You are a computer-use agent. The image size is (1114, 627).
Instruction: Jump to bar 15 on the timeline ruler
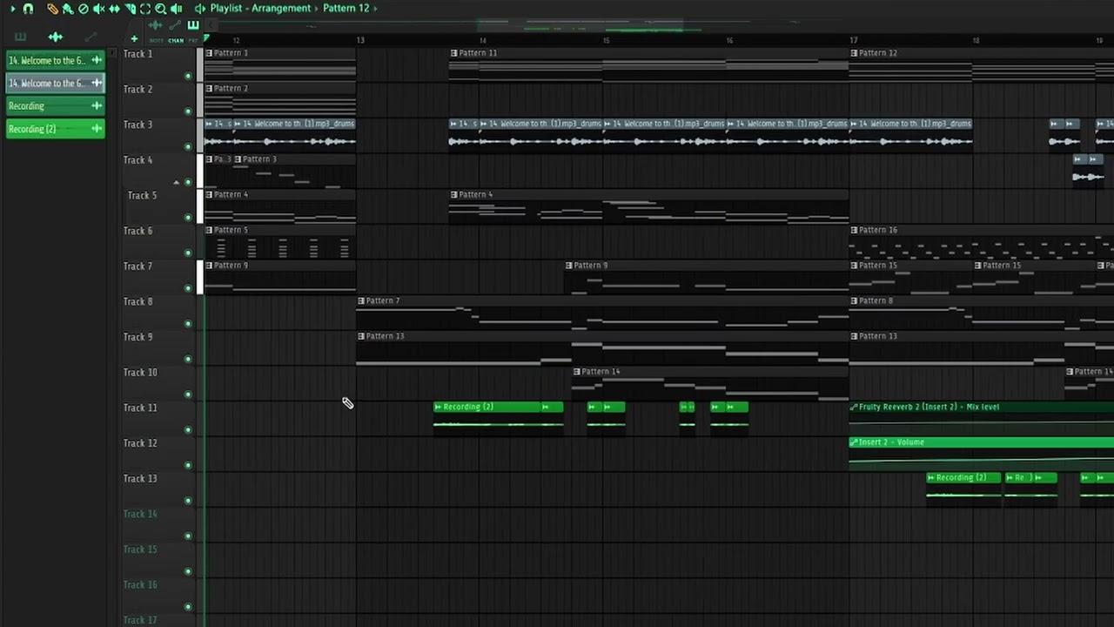click(x=607, y=40)
